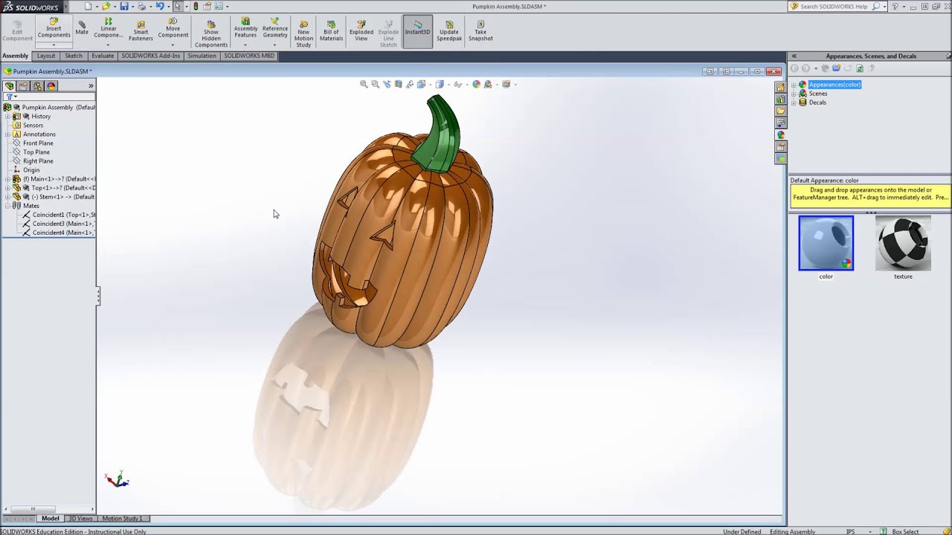Expand the History node
Screen dimensions: 952x535
click(x=7, y=117)
